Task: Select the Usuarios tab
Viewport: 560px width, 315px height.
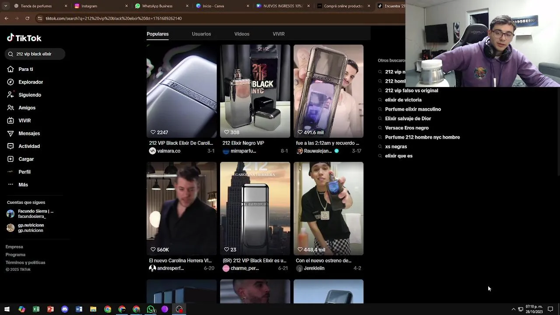Action: pos(201,34)
